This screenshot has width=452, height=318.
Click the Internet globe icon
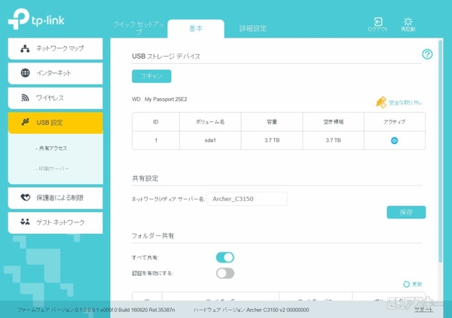click(25, 73)
